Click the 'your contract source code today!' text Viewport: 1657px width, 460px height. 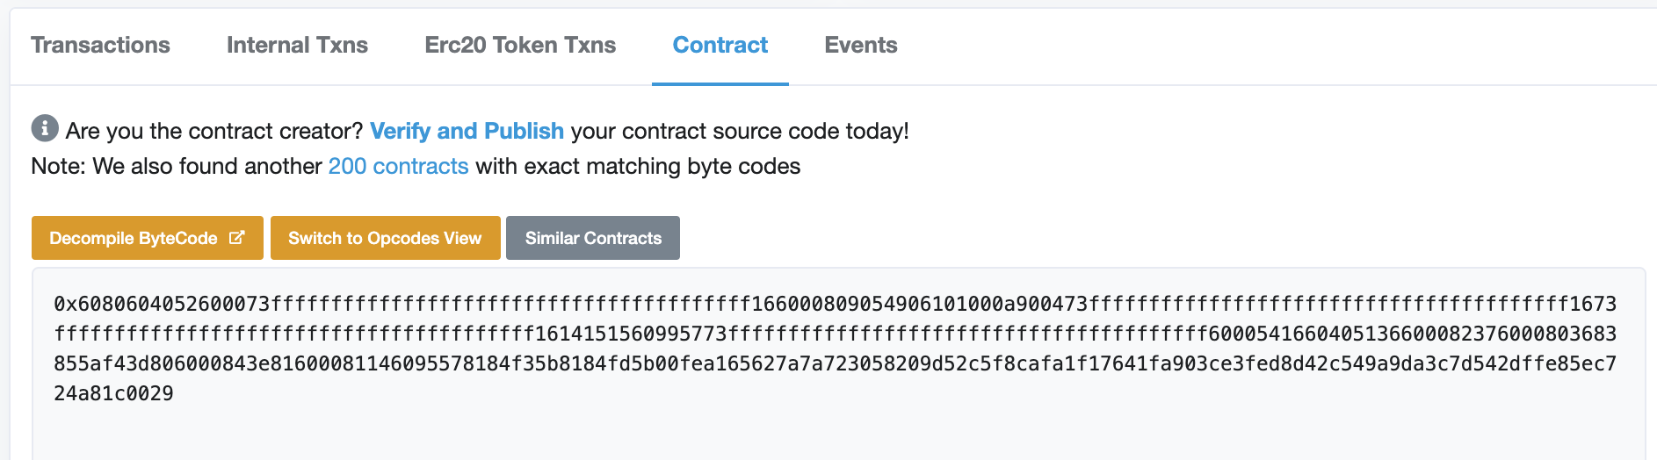coord(740,131)
